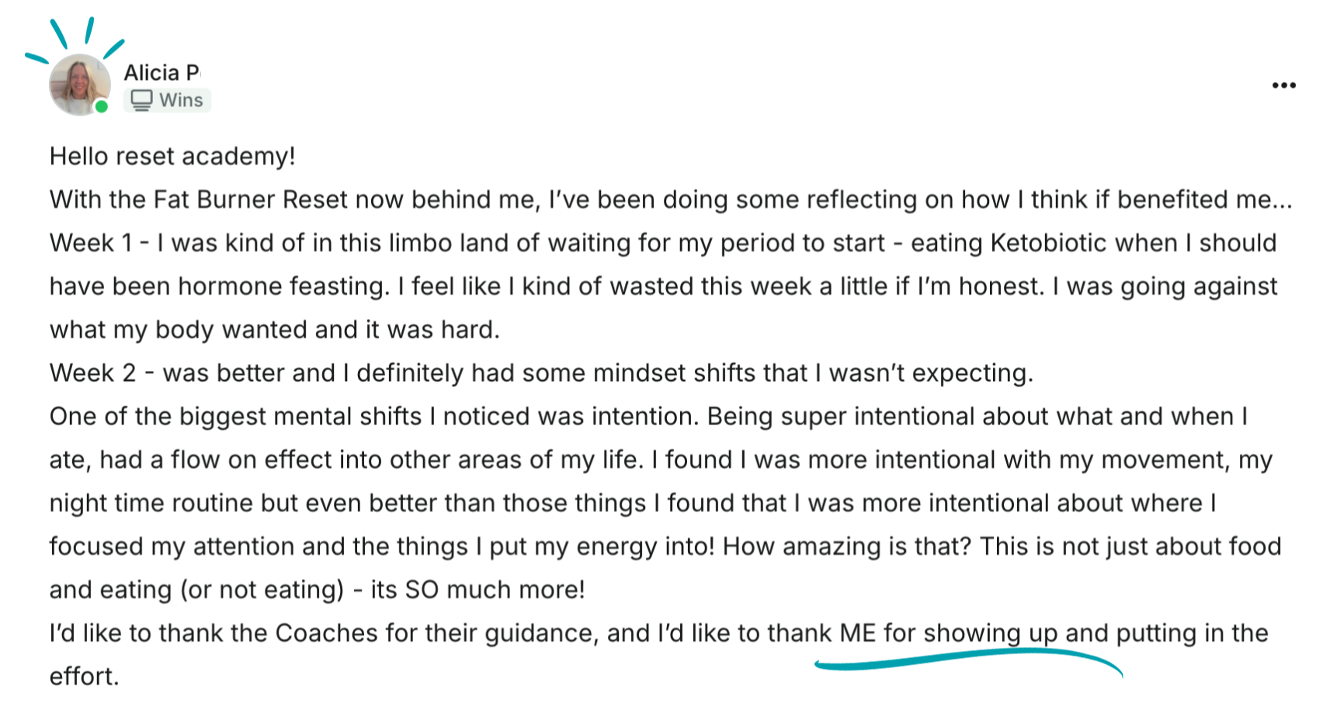The height and width of the screenshot is (710, 1323).
Task: Click the "Hello reset academy!" greeting line
Action: pos(172,156)
